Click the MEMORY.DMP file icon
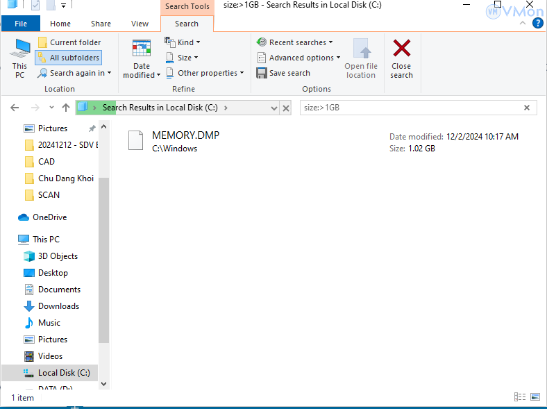547x409 pixels. tap(135, 140)
